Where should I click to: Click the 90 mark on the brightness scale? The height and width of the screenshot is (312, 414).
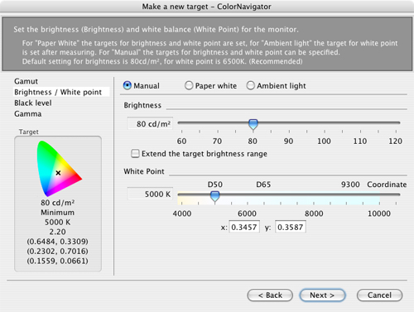pyautogui.click(x=288, y=141)
